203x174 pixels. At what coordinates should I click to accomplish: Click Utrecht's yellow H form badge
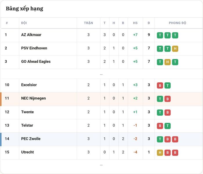pos(160,153)
